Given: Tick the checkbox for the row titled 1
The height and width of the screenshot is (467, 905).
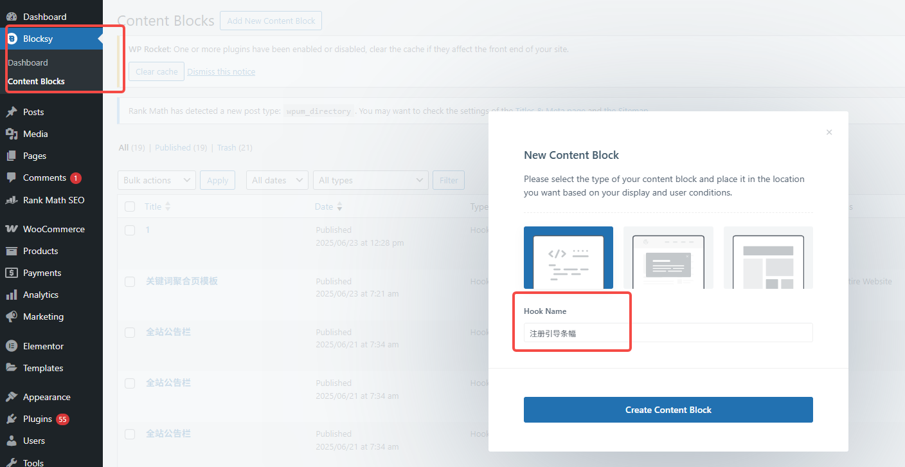Looking at the screenshot, I should tap(130, 230).
